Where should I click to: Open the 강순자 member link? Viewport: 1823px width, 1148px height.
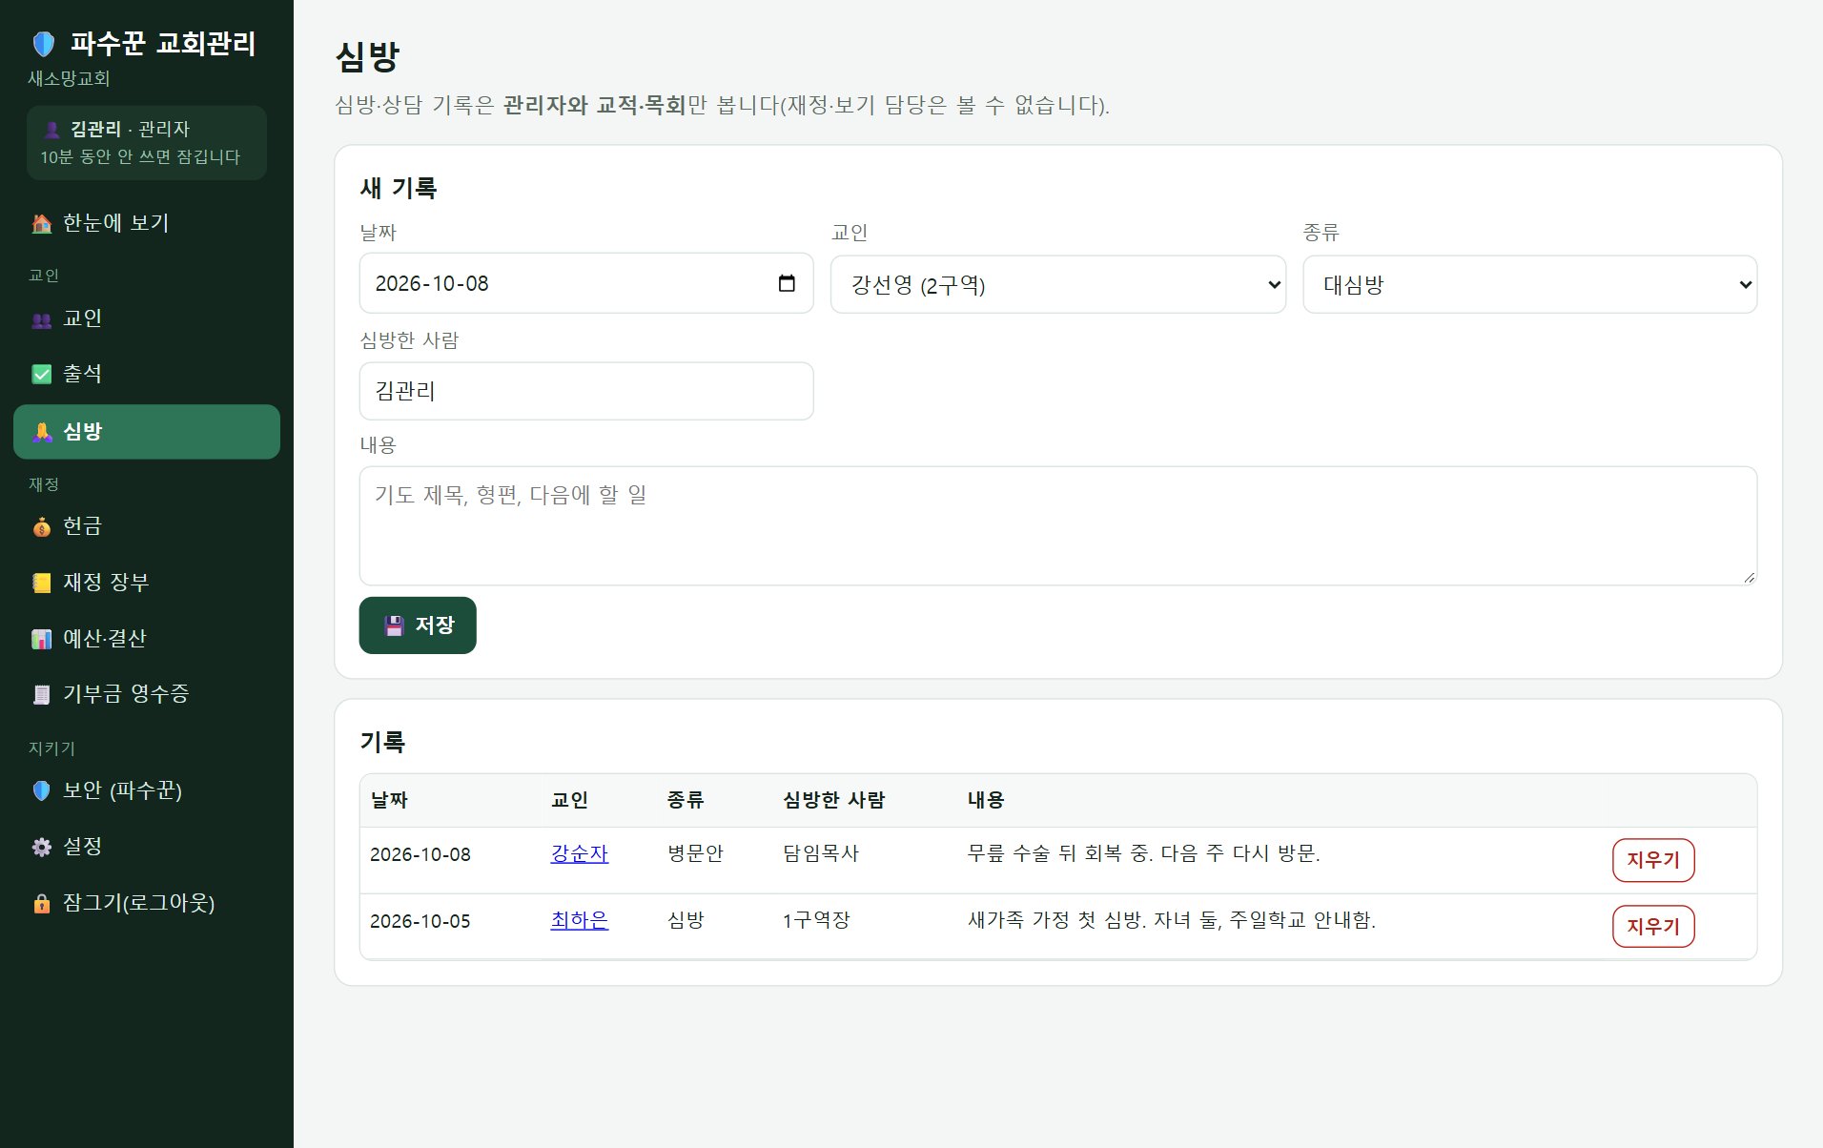point(580,853)
